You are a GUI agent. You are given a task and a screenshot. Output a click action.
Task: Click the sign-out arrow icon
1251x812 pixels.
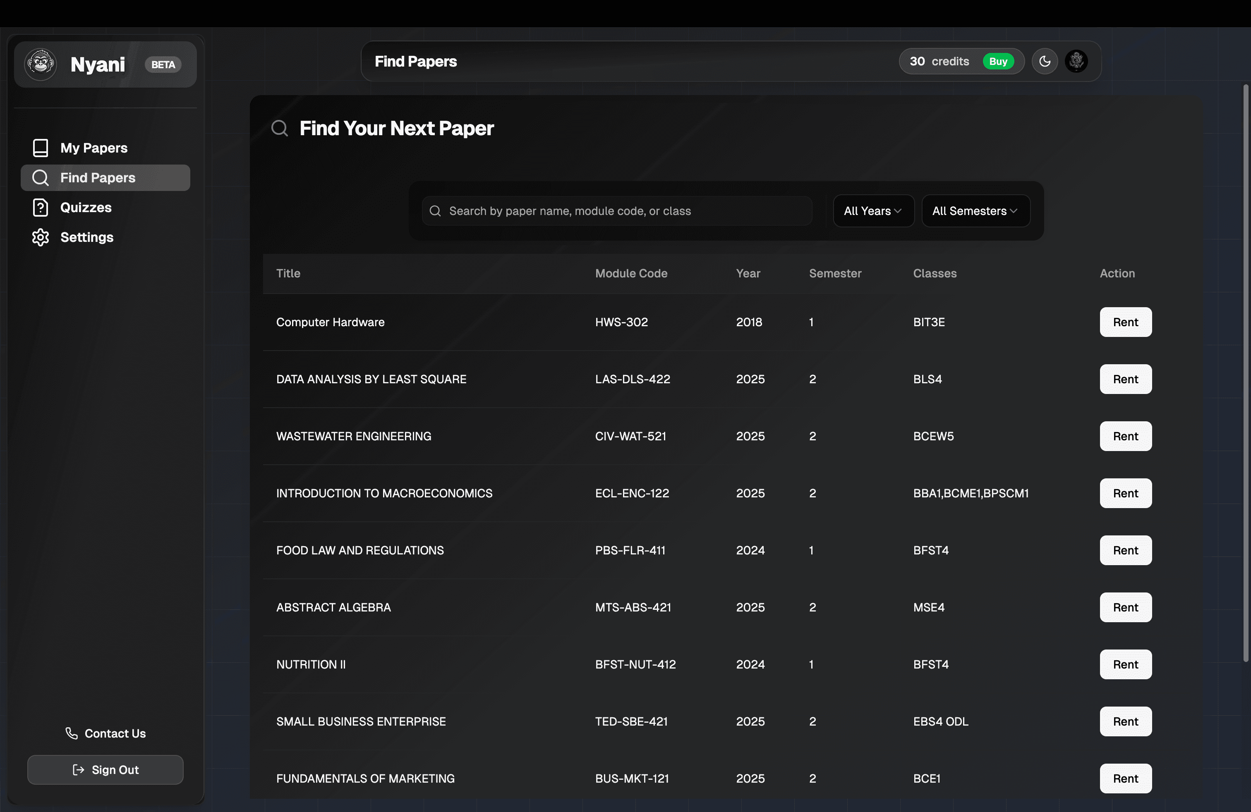78,769
